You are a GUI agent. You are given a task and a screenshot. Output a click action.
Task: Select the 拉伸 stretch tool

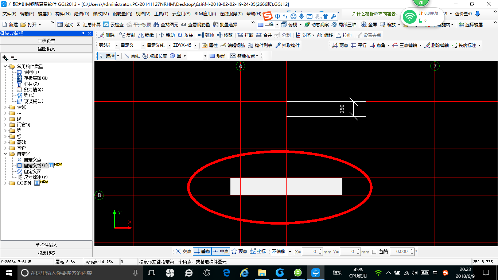(343, 35)
